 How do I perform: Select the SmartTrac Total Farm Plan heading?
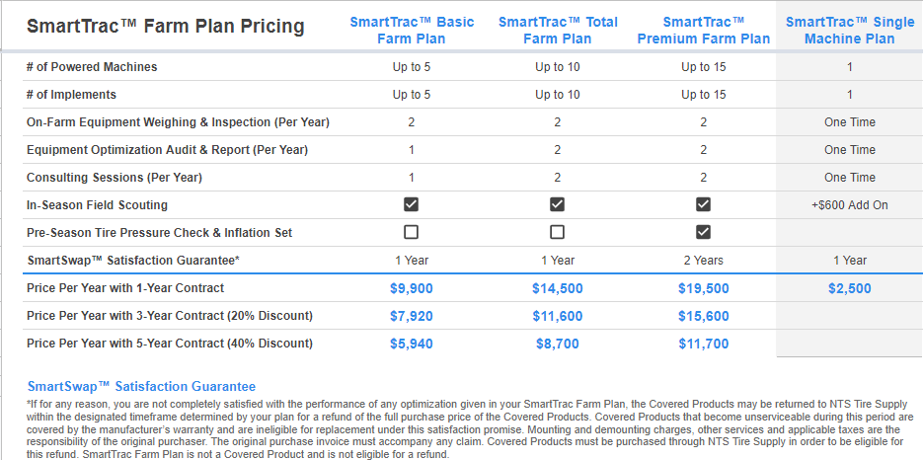click(558, 31)
